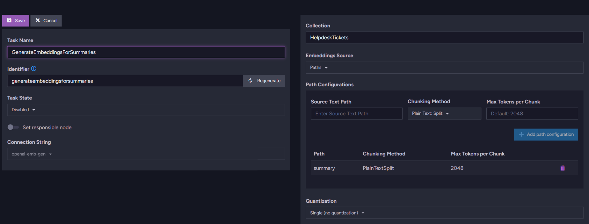
Task: Open the Embeddings Source Paths dropdown
Action: 444,68
